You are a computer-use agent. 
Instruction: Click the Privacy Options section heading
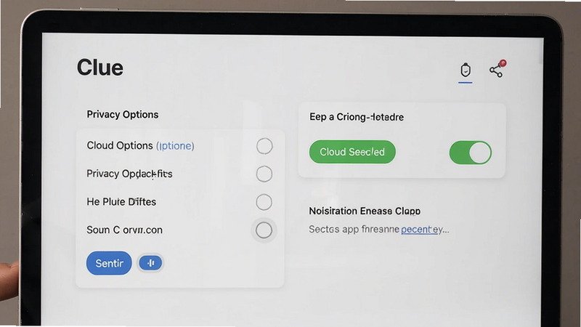pos(123,115)
